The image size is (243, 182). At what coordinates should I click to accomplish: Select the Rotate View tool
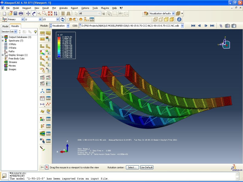34,13
